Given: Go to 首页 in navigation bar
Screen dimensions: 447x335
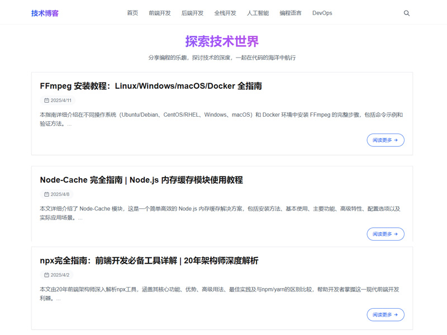Looking at the screenshot, I should tap(132, 13).
